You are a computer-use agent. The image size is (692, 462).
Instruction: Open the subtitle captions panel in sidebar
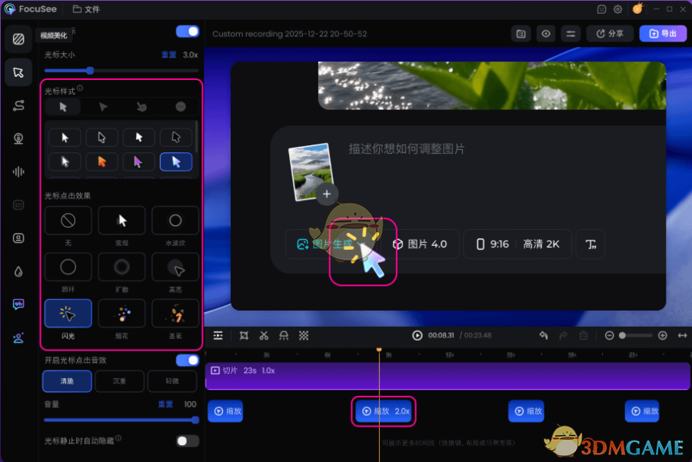(18, 204)
